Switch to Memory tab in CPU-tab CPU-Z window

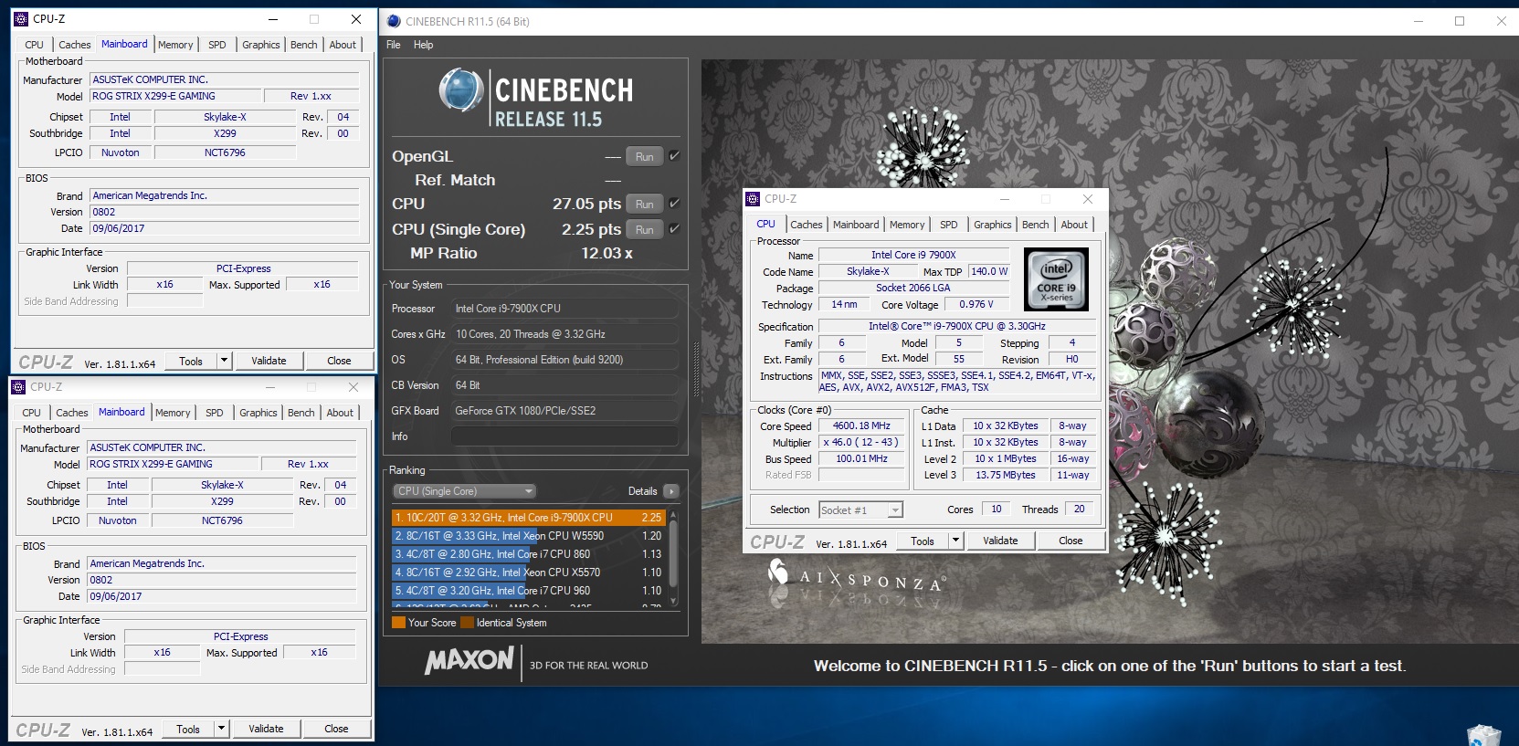coord(907,225)
